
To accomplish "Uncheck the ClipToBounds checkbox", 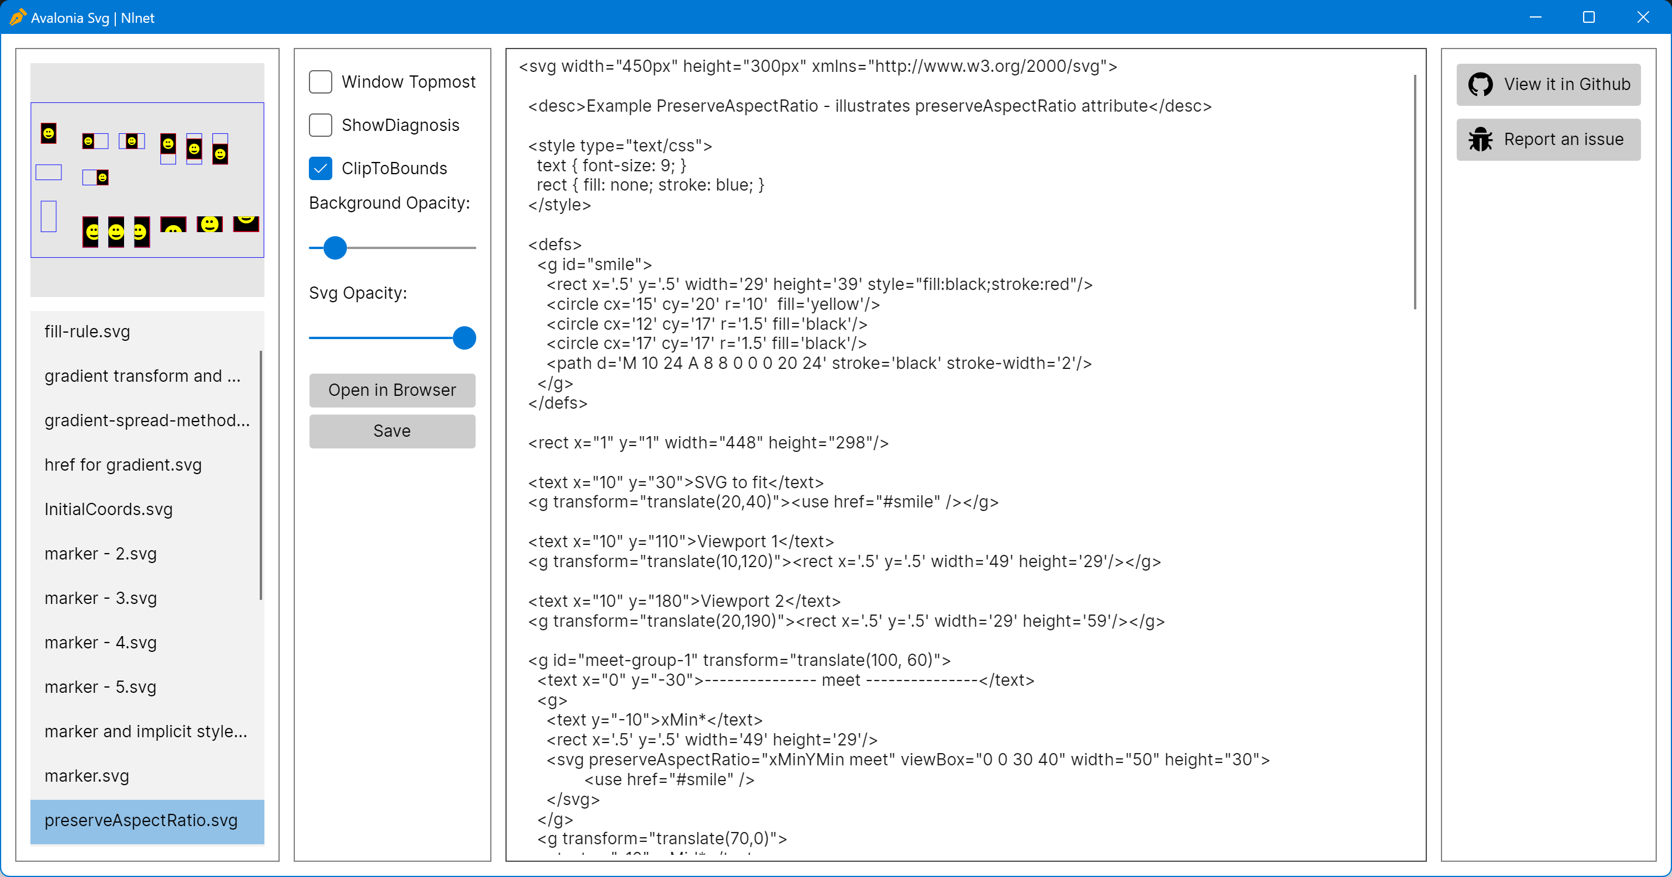I will coord(321,168).
